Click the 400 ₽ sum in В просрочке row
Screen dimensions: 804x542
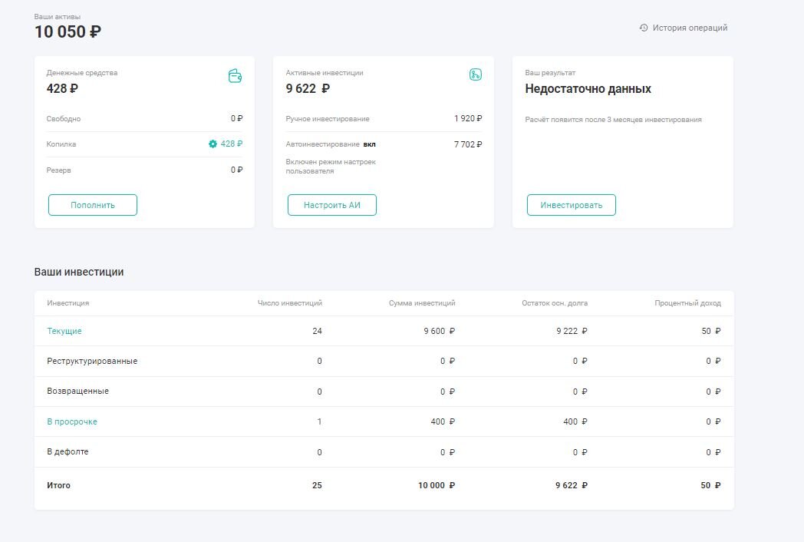tap(443, 421)
